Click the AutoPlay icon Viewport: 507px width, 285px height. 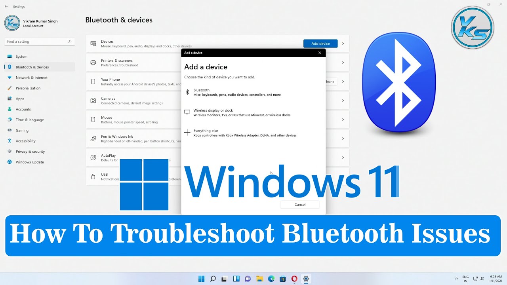pos(93,158)
